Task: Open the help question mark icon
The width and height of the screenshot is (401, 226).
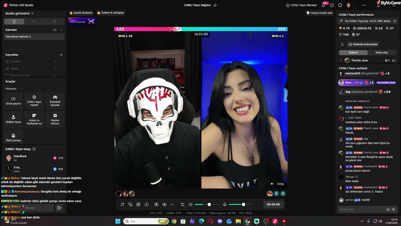Action: pyautogui.click(x=332, y=5)
